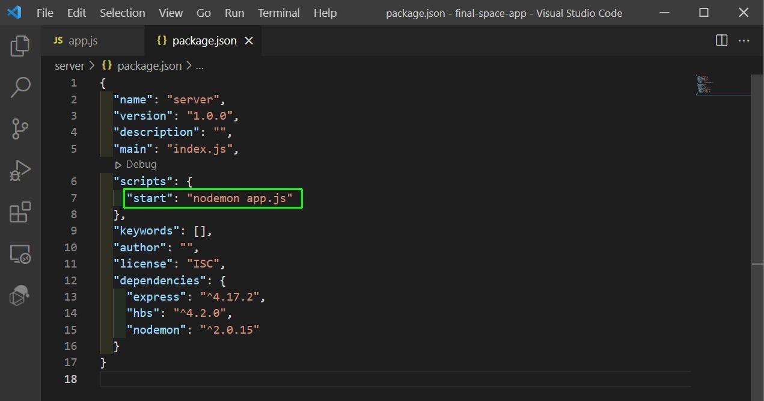Click the "scripts" key text
Screen dimensions: 764x401
[144, 182]
